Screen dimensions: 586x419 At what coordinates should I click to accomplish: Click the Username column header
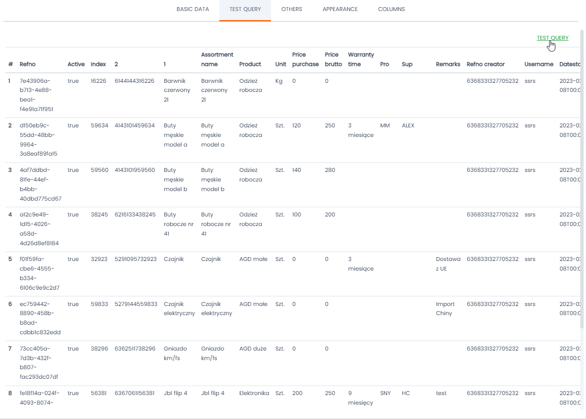[x=539, y=64]
